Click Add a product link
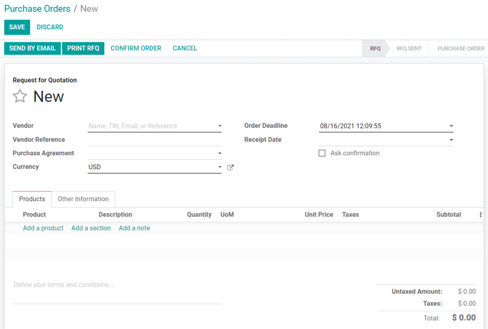Viewport: 488px width, 329px height. click(x=43, y=228)
